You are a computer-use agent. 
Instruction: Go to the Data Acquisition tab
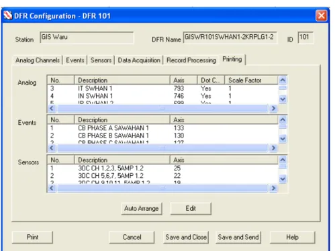coord(139,60)
